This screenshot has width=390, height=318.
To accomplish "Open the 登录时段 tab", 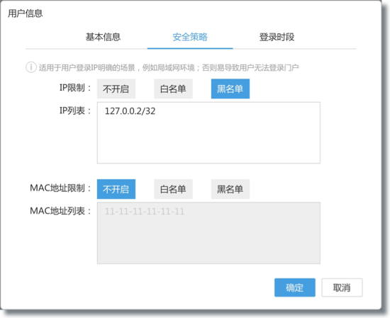I will point(277,37).
